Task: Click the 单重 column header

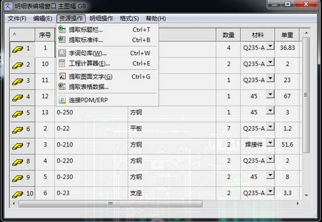Action: pos(287,35)
